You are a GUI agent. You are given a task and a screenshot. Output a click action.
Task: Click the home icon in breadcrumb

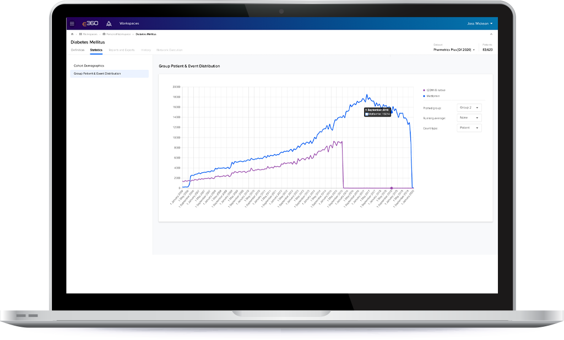pyautogui.click(x=72, y=34)
